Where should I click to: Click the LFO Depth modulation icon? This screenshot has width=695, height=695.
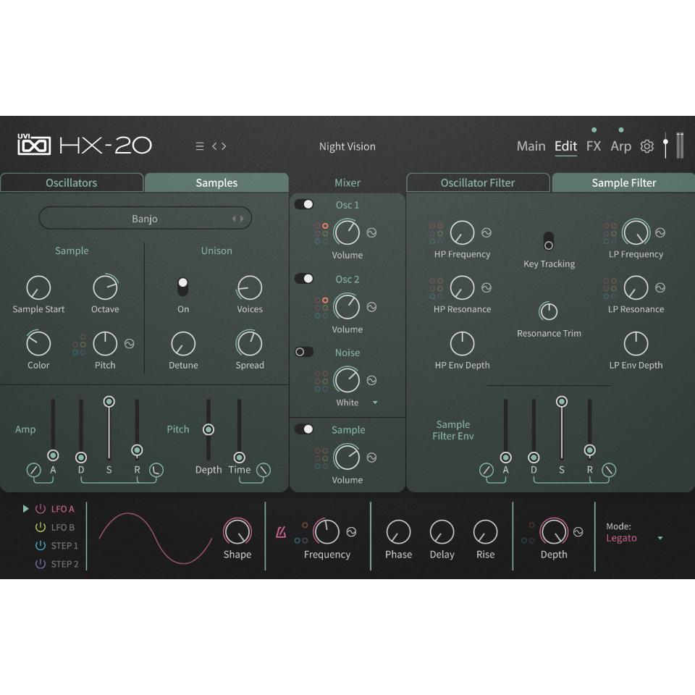[x=578, y=532]
